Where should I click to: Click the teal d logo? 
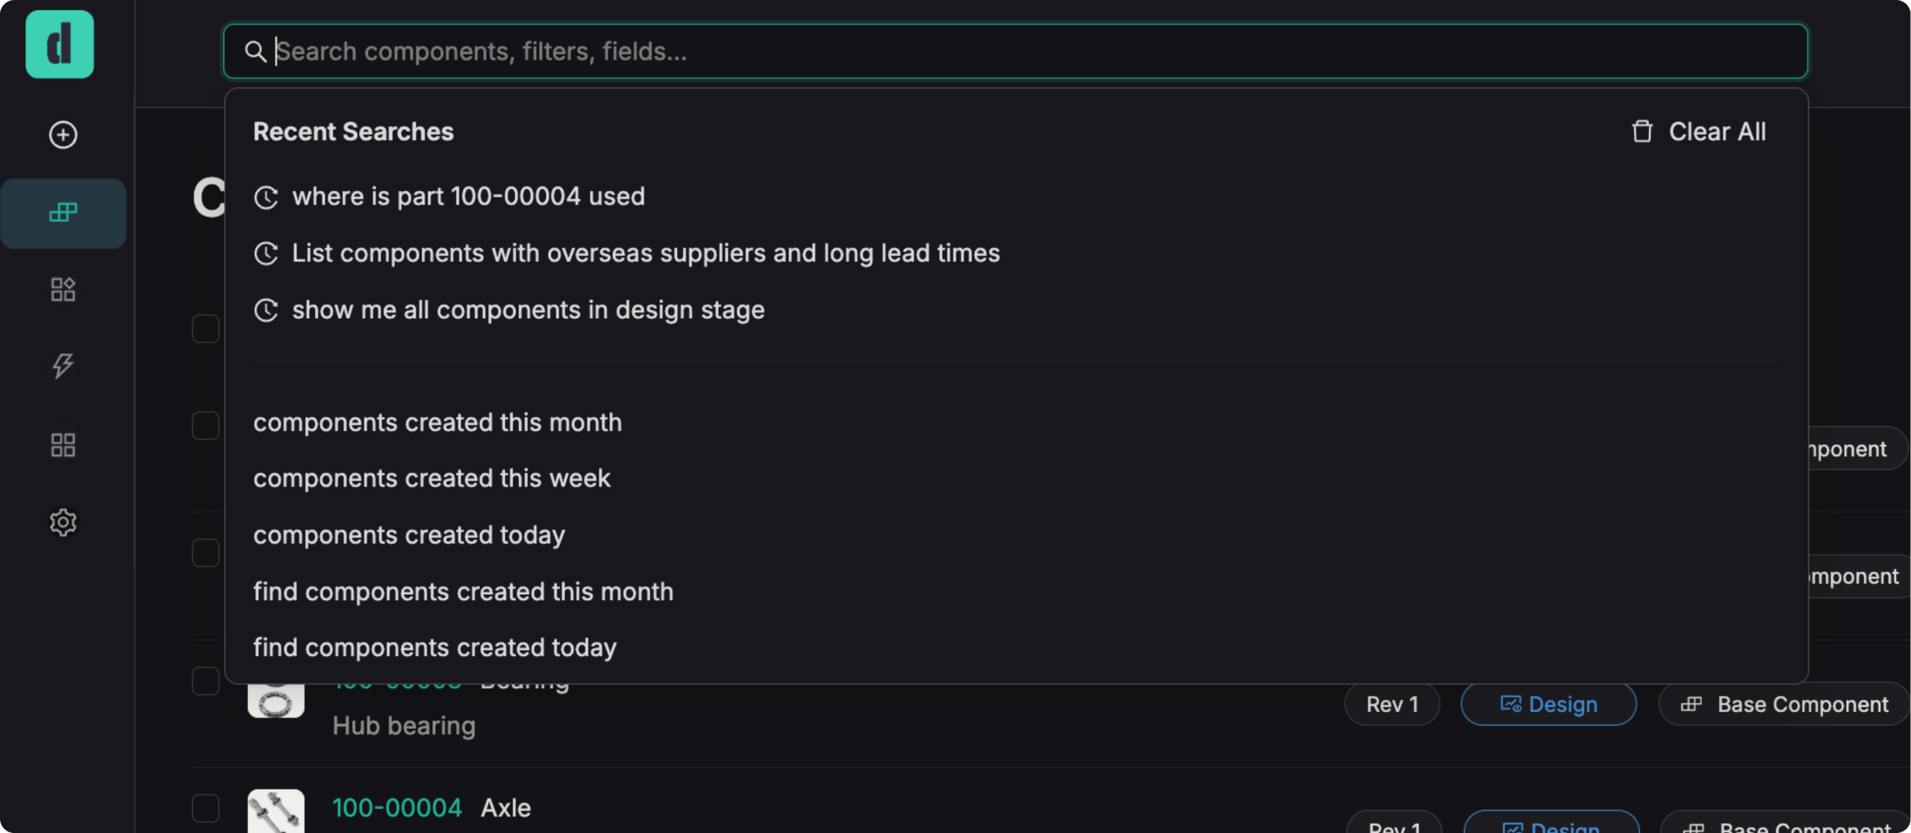[60, 44]
